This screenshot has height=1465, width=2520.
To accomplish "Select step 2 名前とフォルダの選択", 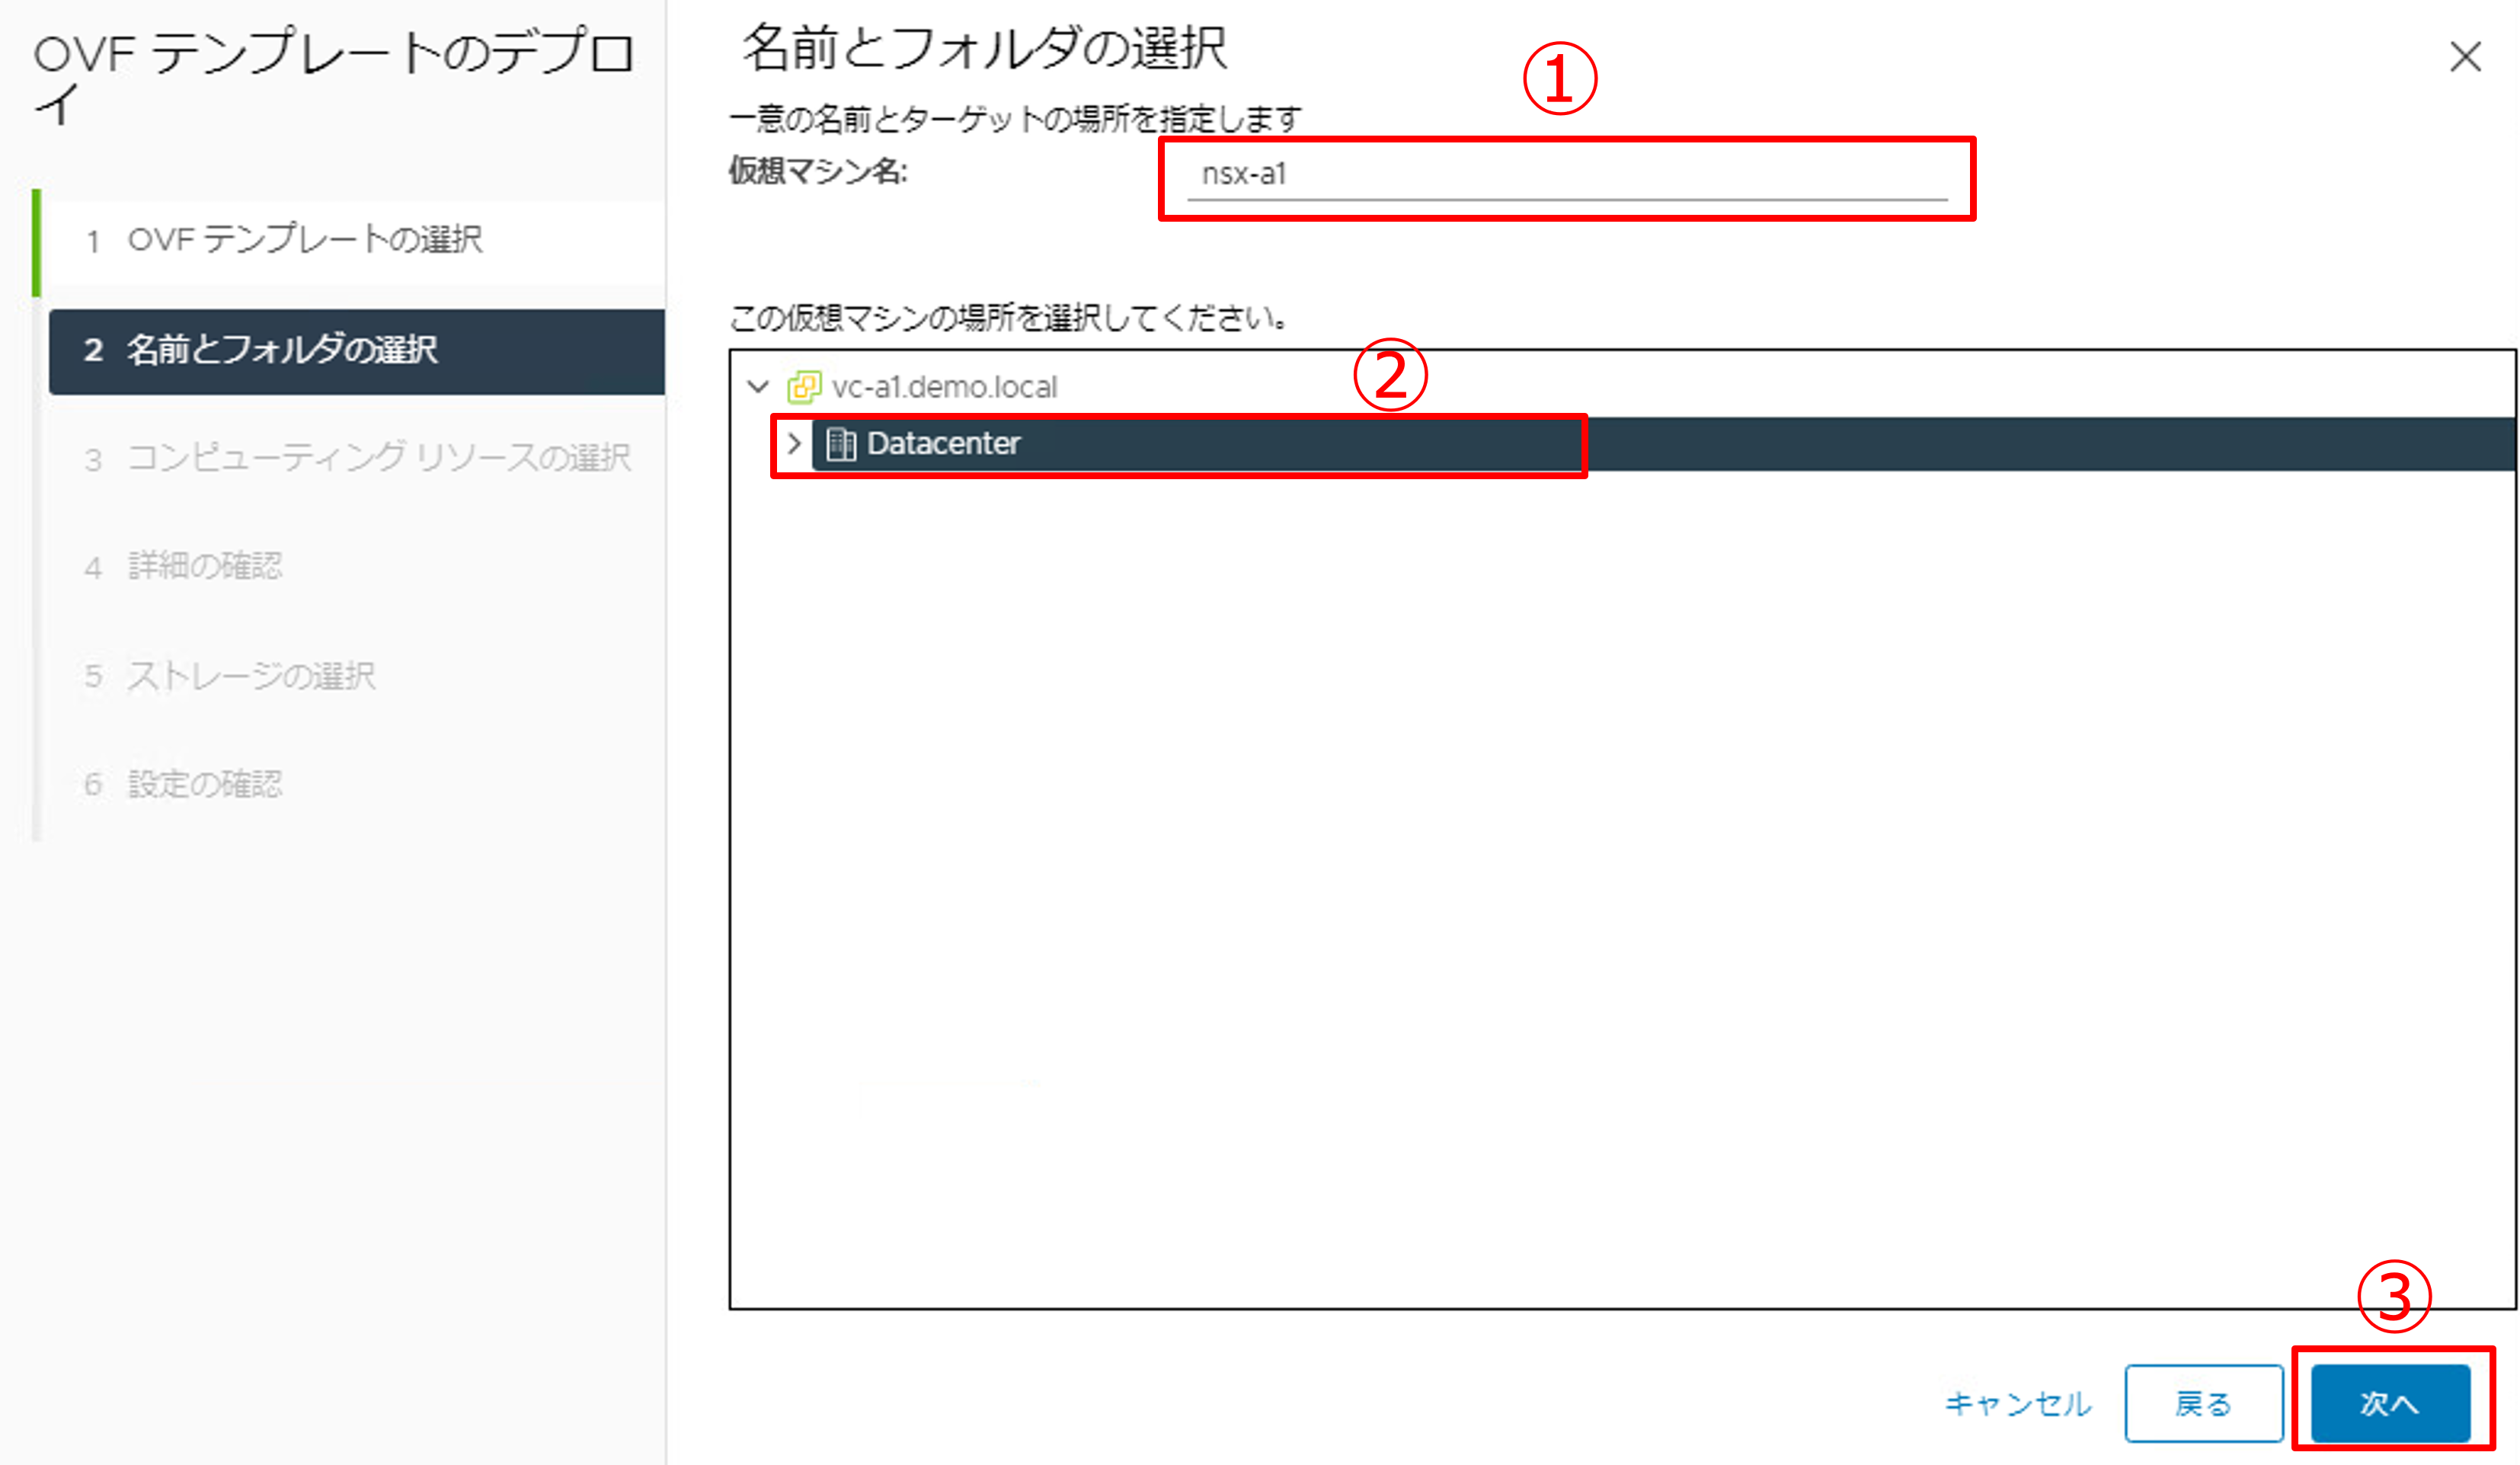I will click(282, 350).
